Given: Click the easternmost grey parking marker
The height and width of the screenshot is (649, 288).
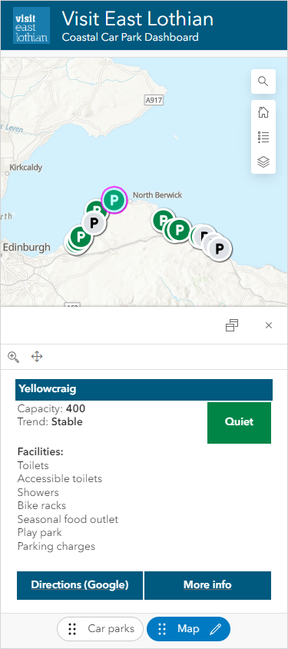Looking at the screenshot, I should pos(220,248).
